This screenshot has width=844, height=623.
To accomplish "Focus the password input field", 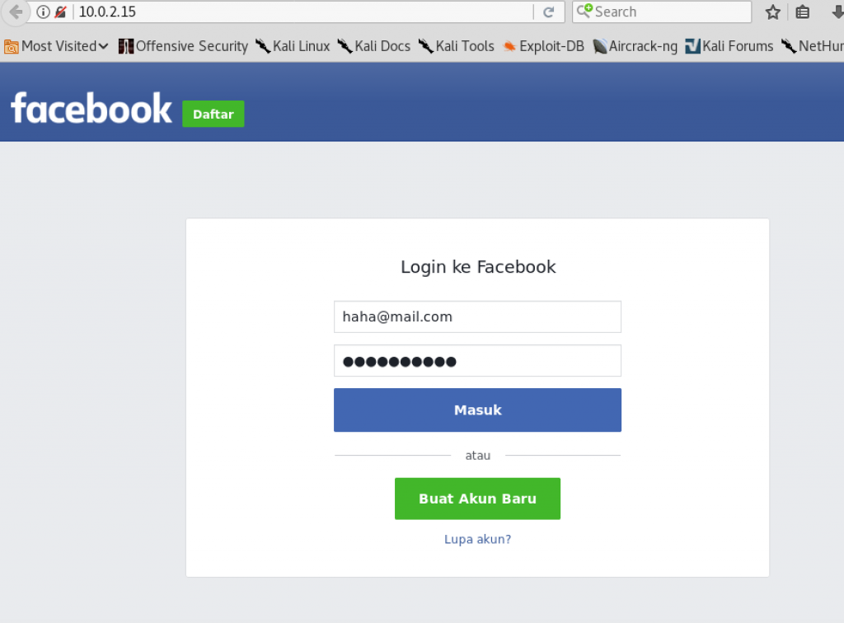I will [477, 361].
